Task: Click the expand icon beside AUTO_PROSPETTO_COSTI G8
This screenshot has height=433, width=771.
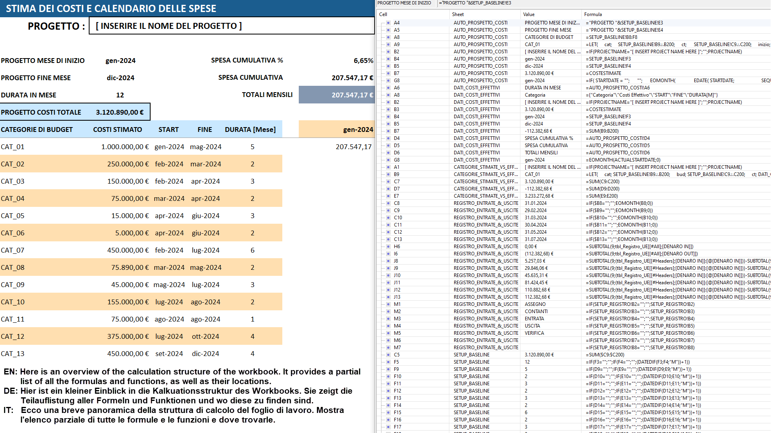Action: (388, 80)
